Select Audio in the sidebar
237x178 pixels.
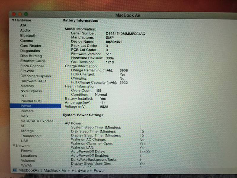(x=25, y=30)
